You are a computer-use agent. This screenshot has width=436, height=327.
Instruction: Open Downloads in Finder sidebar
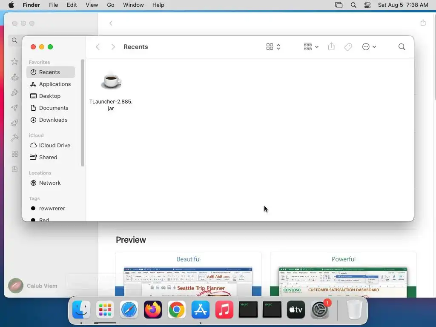pyautogui.click(x=51, y=120)
